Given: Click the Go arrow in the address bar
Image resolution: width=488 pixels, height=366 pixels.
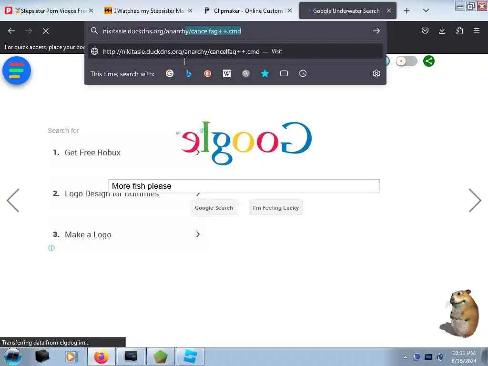Looking at the screenshot, I should click(x=376, y=31).
